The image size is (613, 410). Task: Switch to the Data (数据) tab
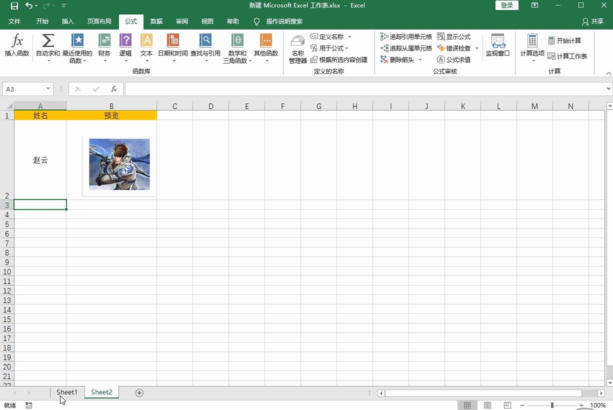156,21
